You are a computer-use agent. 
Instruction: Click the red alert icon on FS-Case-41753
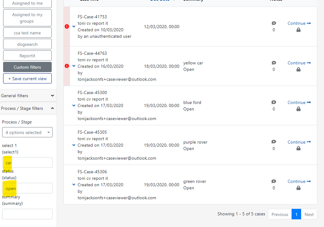tap(67, 26)
